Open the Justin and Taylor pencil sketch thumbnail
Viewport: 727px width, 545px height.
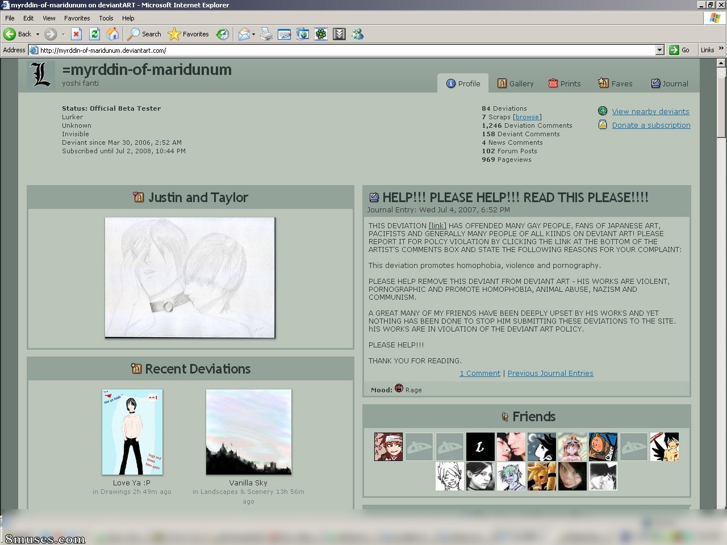pyautogui.click(x=190, y=278)
